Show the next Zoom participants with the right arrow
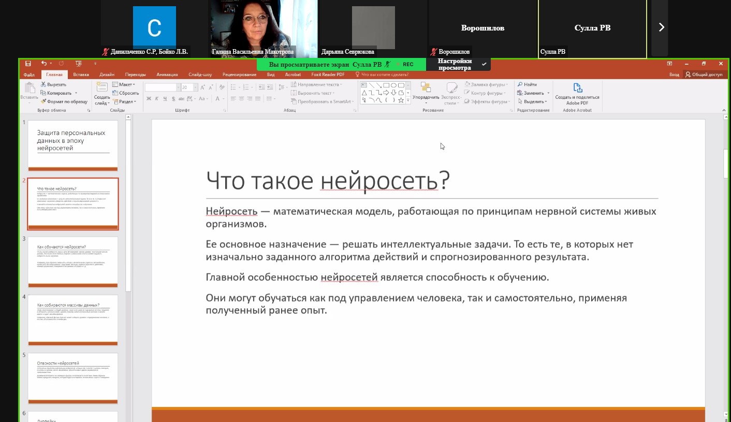 [661, 27]
